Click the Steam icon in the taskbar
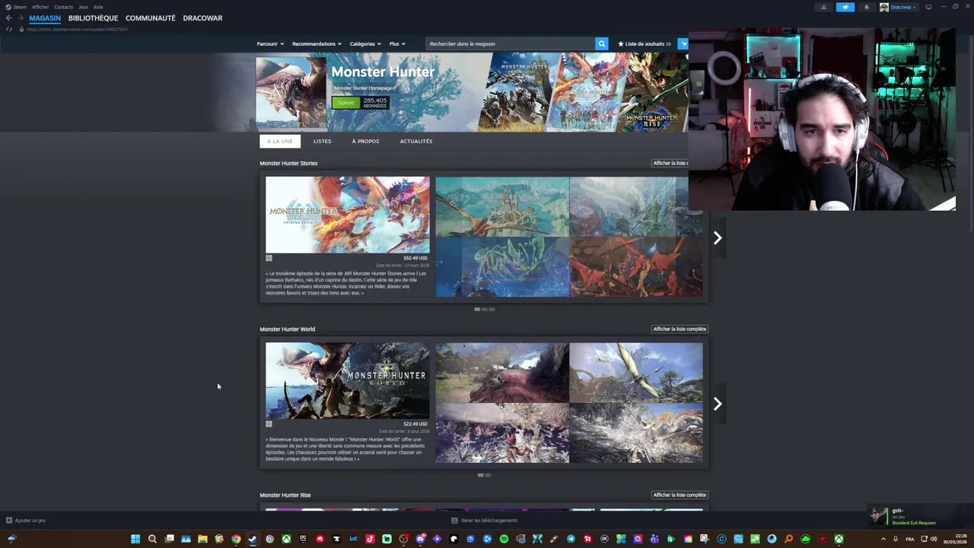Viewport: 974px width, 548px height. 253,539
